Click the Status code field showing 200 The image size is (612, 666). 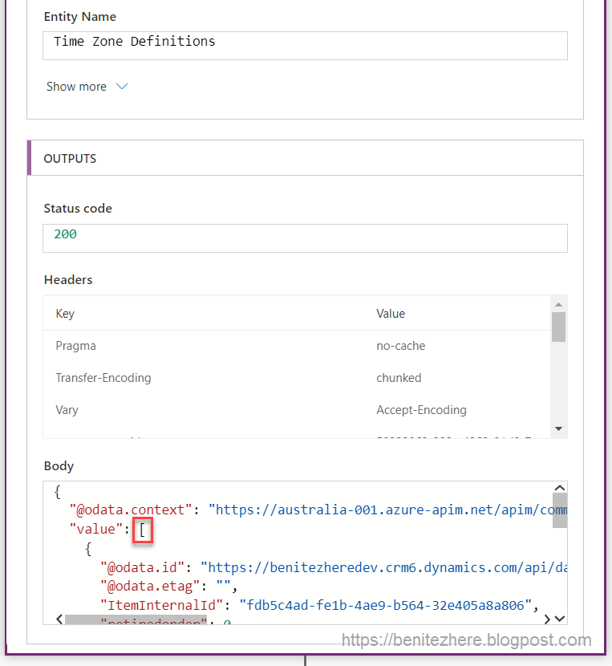305,238
